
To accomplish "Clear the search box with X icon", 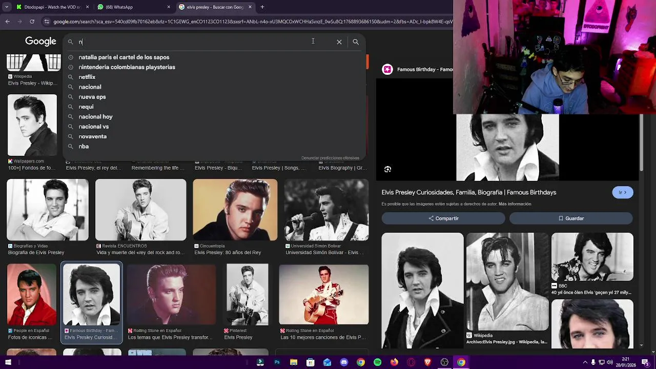I will pos(339,42).
